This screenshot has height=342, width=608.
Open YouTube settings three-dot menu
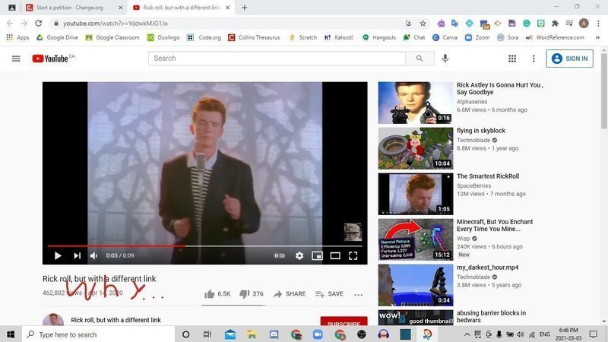(x=534, y=59)
